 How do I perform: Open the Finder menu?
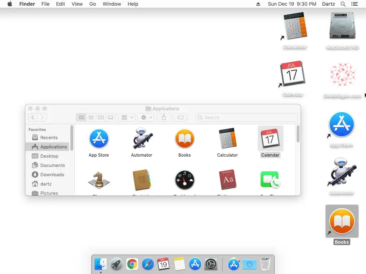point(27,4)
